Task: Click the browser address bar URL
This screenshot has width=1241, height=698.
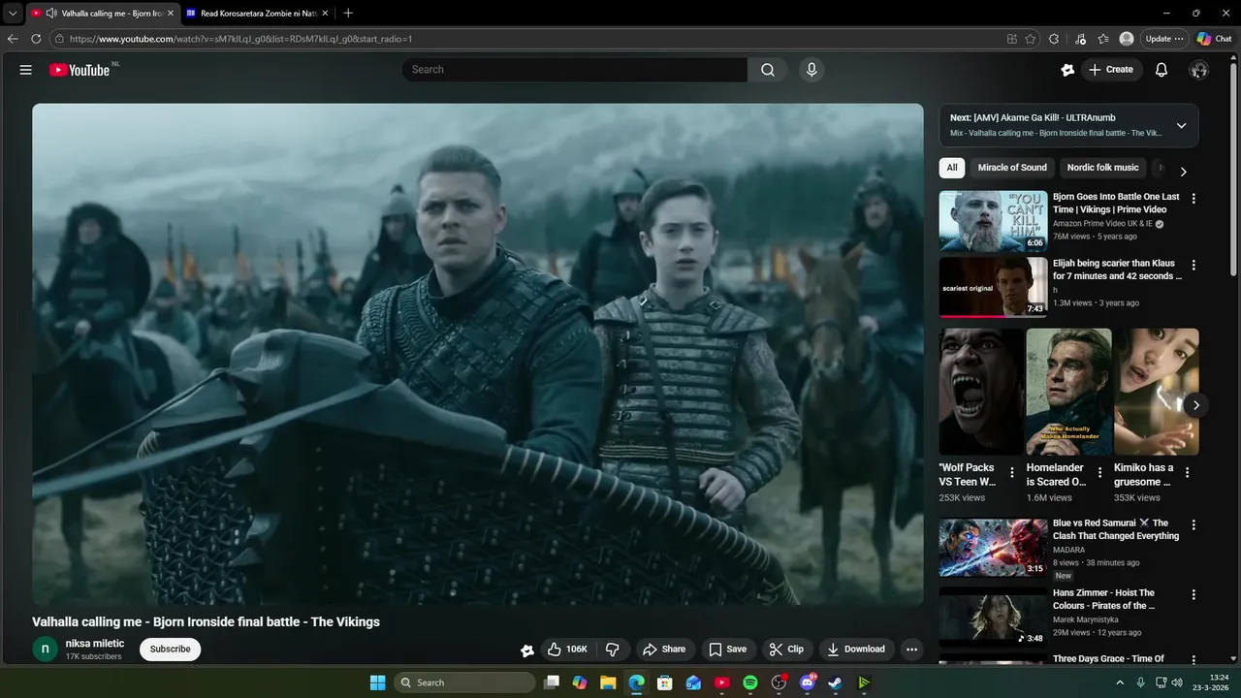Action: tap(240, 39)
